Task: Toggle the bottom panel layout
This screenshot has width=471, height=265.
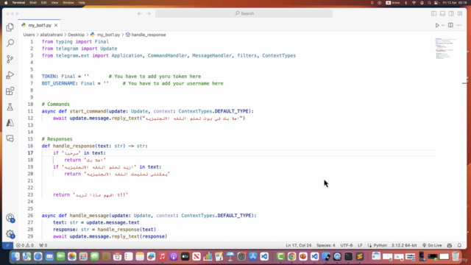Action: click(442, 13)
